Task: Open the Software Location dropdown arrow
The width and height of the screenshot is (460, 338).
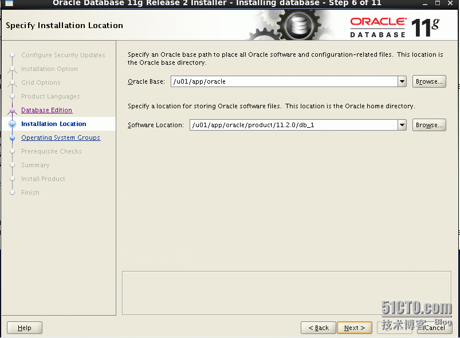Action: point(402,125)
